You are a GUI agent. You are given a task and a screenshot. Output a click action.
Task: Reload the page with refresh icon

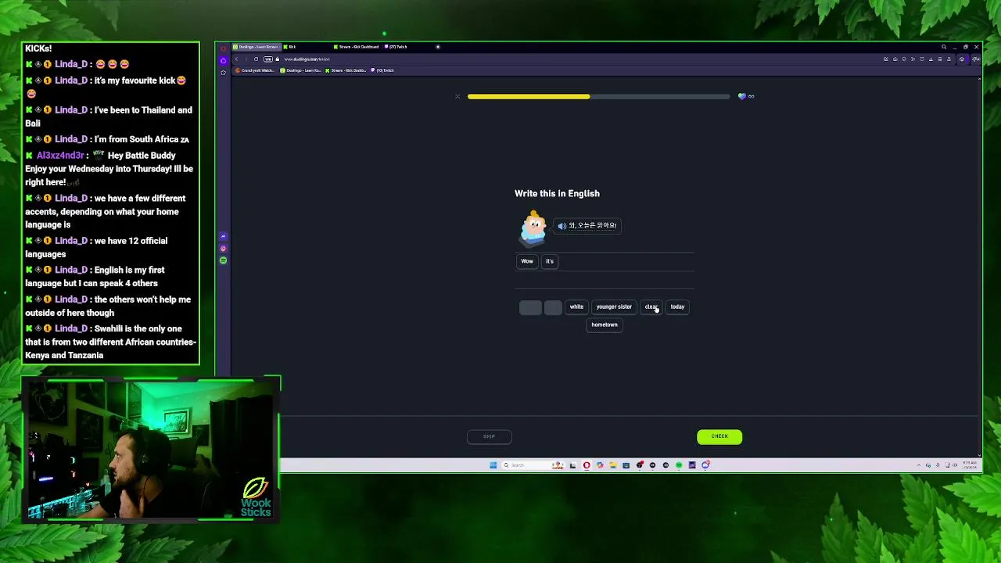256,59
